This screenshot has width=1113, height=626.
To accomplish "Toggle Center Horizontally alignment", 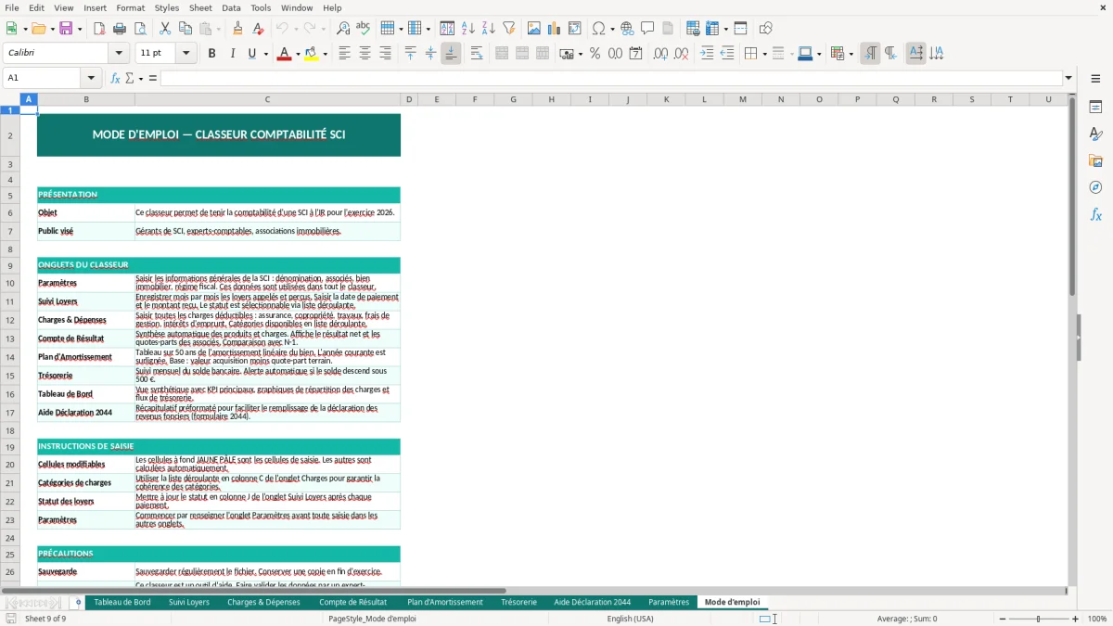I will coord(365,54).
